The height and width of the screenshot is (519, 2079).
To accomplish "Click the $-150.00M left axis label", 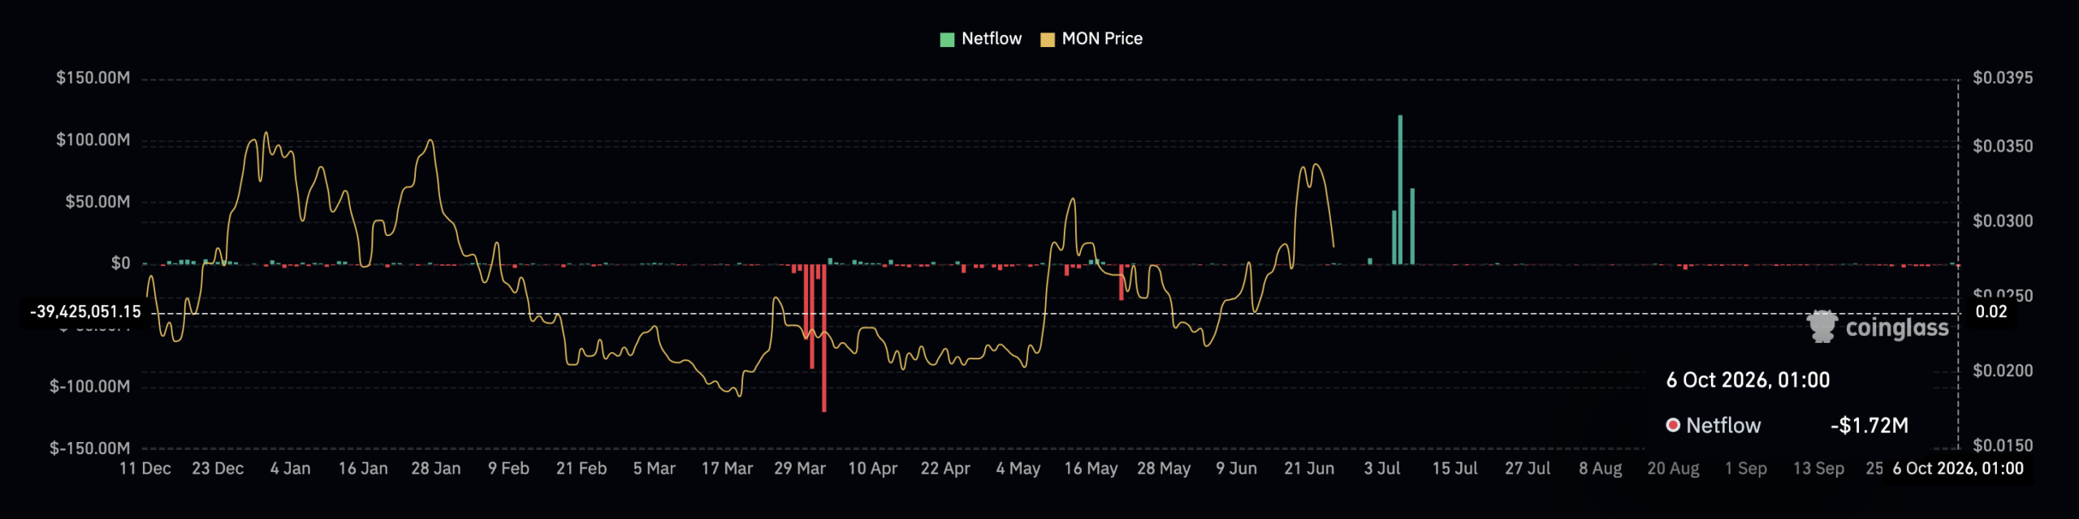I will click(89, 448).
